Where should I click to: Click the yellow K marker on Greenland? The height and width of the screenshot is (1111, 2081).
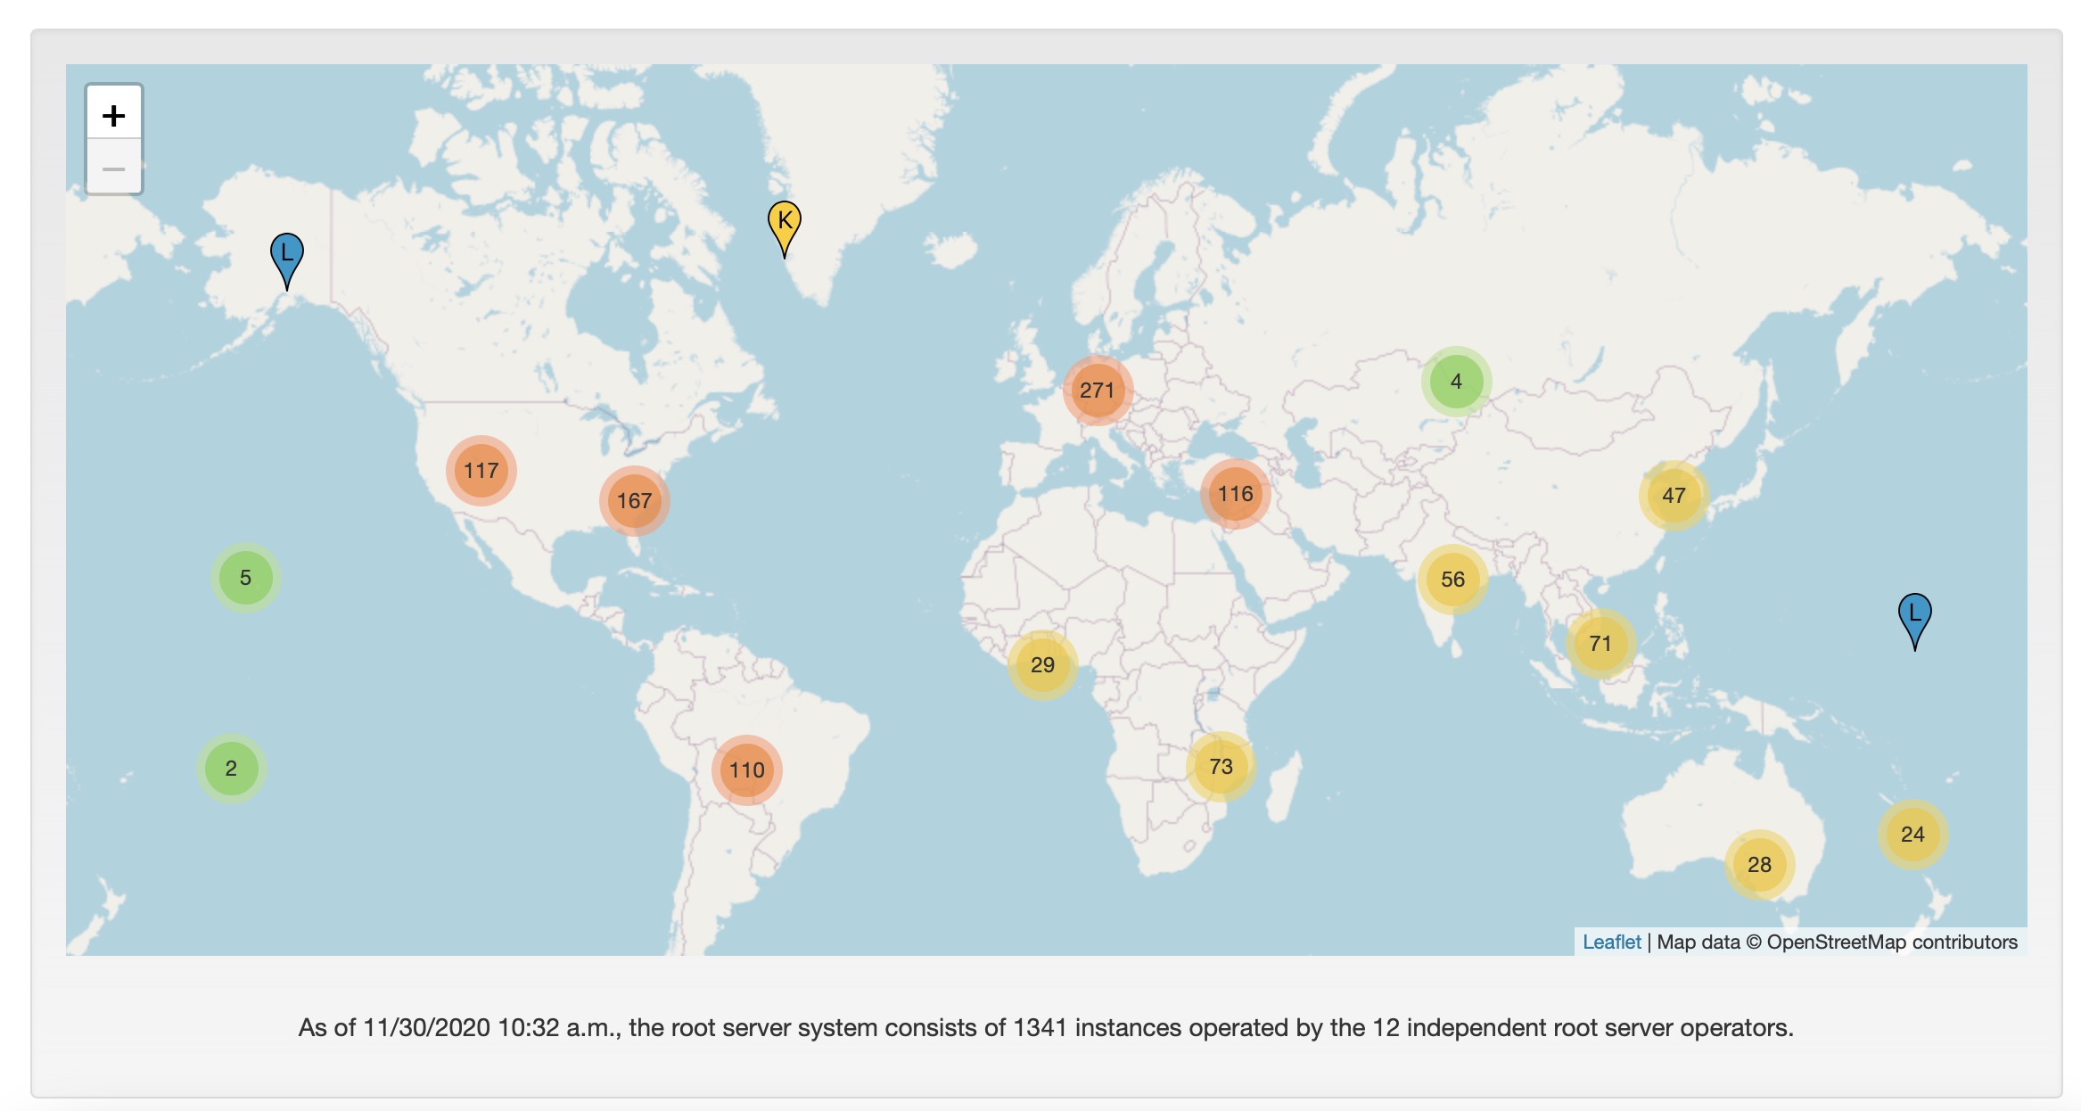(784, 224)
